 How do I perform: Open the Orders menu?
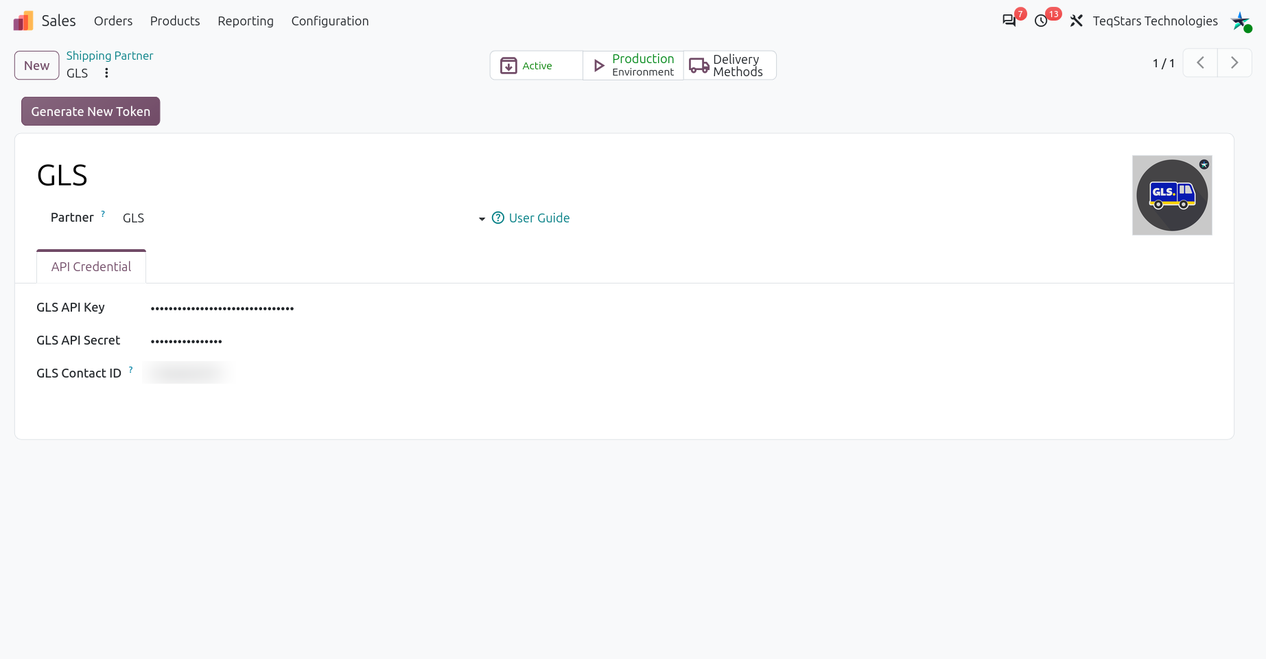coord(113,21)
